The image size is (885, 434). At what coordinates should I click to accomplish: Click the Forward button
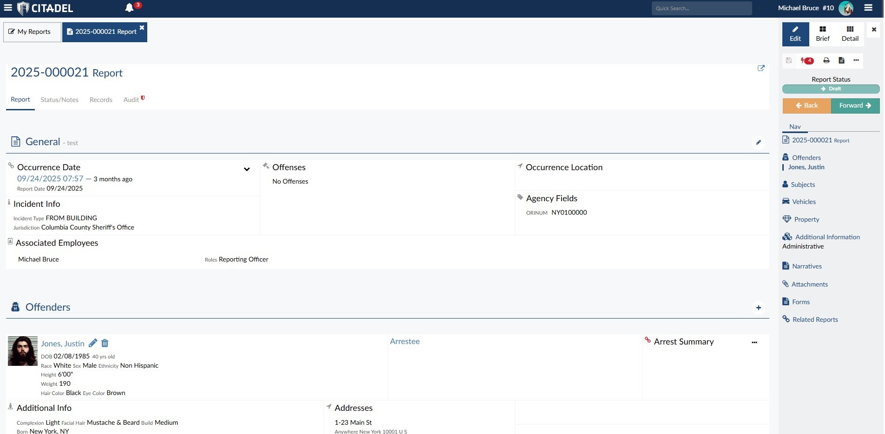[855, 105]
